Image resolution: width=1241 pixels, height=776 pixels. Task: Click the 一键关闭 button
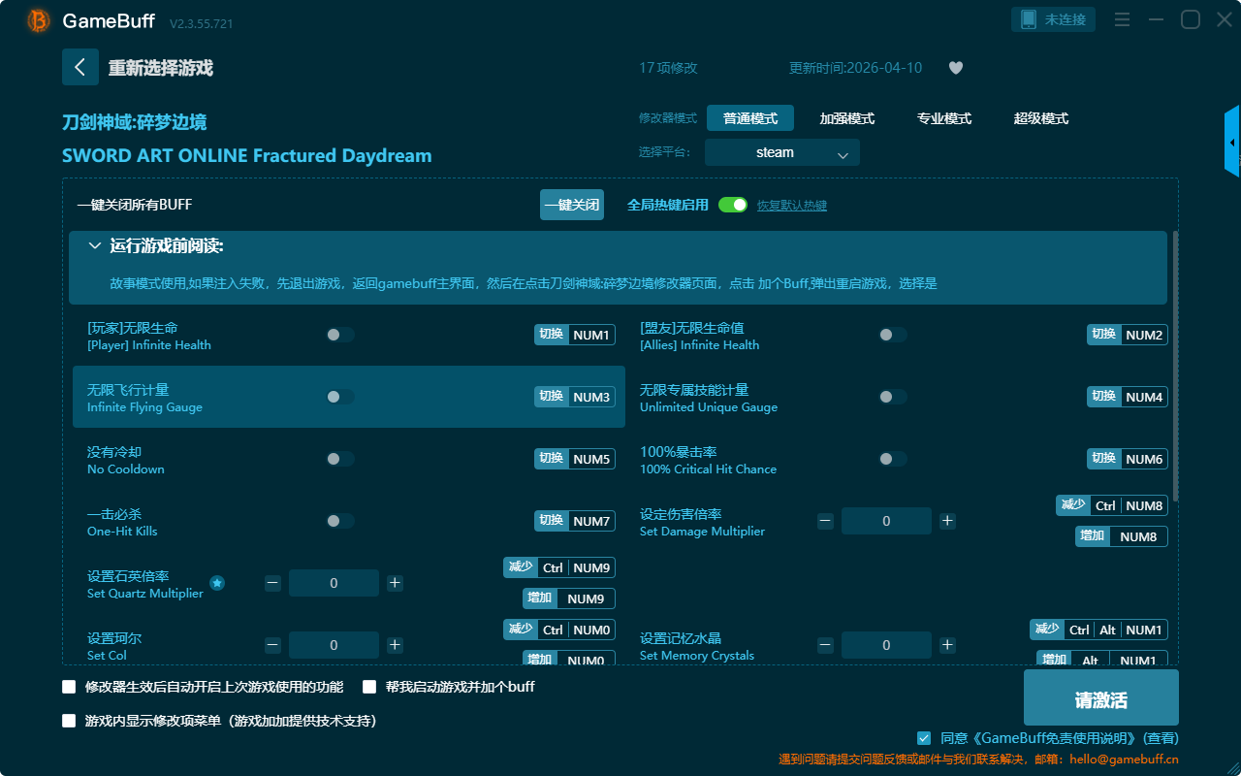[572, 205]
